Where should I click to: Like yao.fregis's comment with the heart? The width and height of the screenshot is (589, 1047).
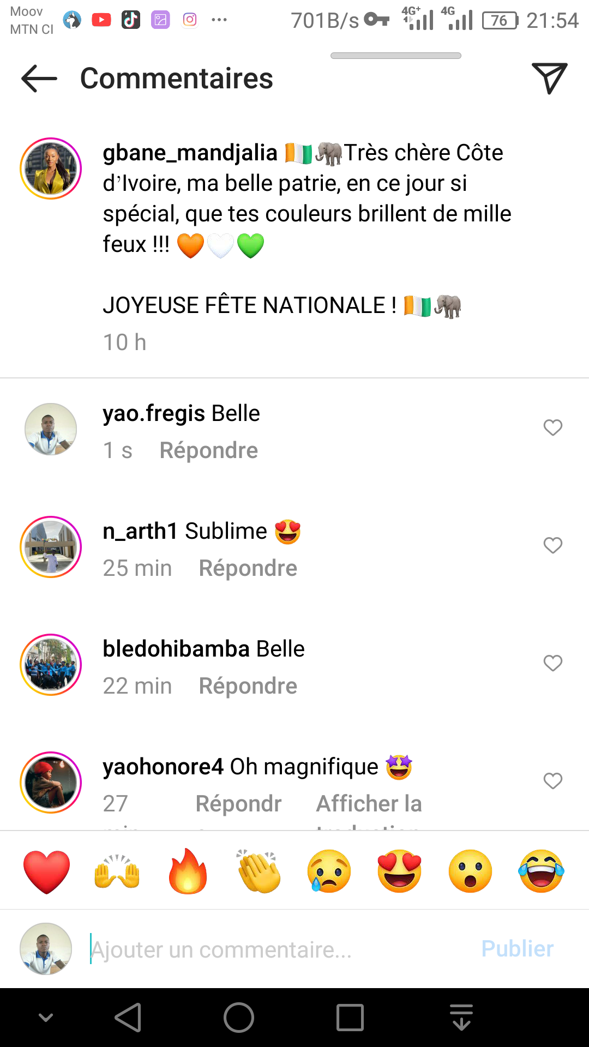coord(552,428)
